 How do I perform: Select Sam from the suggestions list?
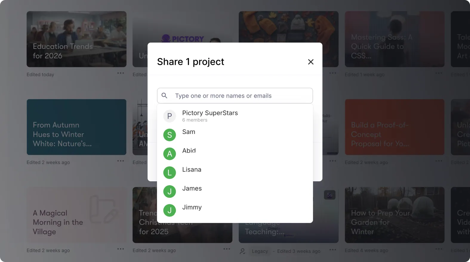pos(235,135)
